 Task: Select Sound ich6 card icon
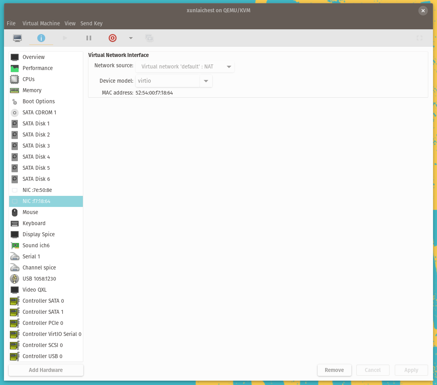pyautogui.click(x=15, y=245)
